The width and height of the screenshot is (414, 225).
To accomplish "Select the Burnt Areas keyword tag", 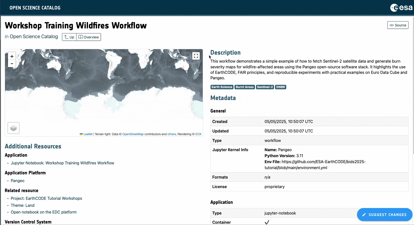I will pyautogui.click(x=244, y=87).
